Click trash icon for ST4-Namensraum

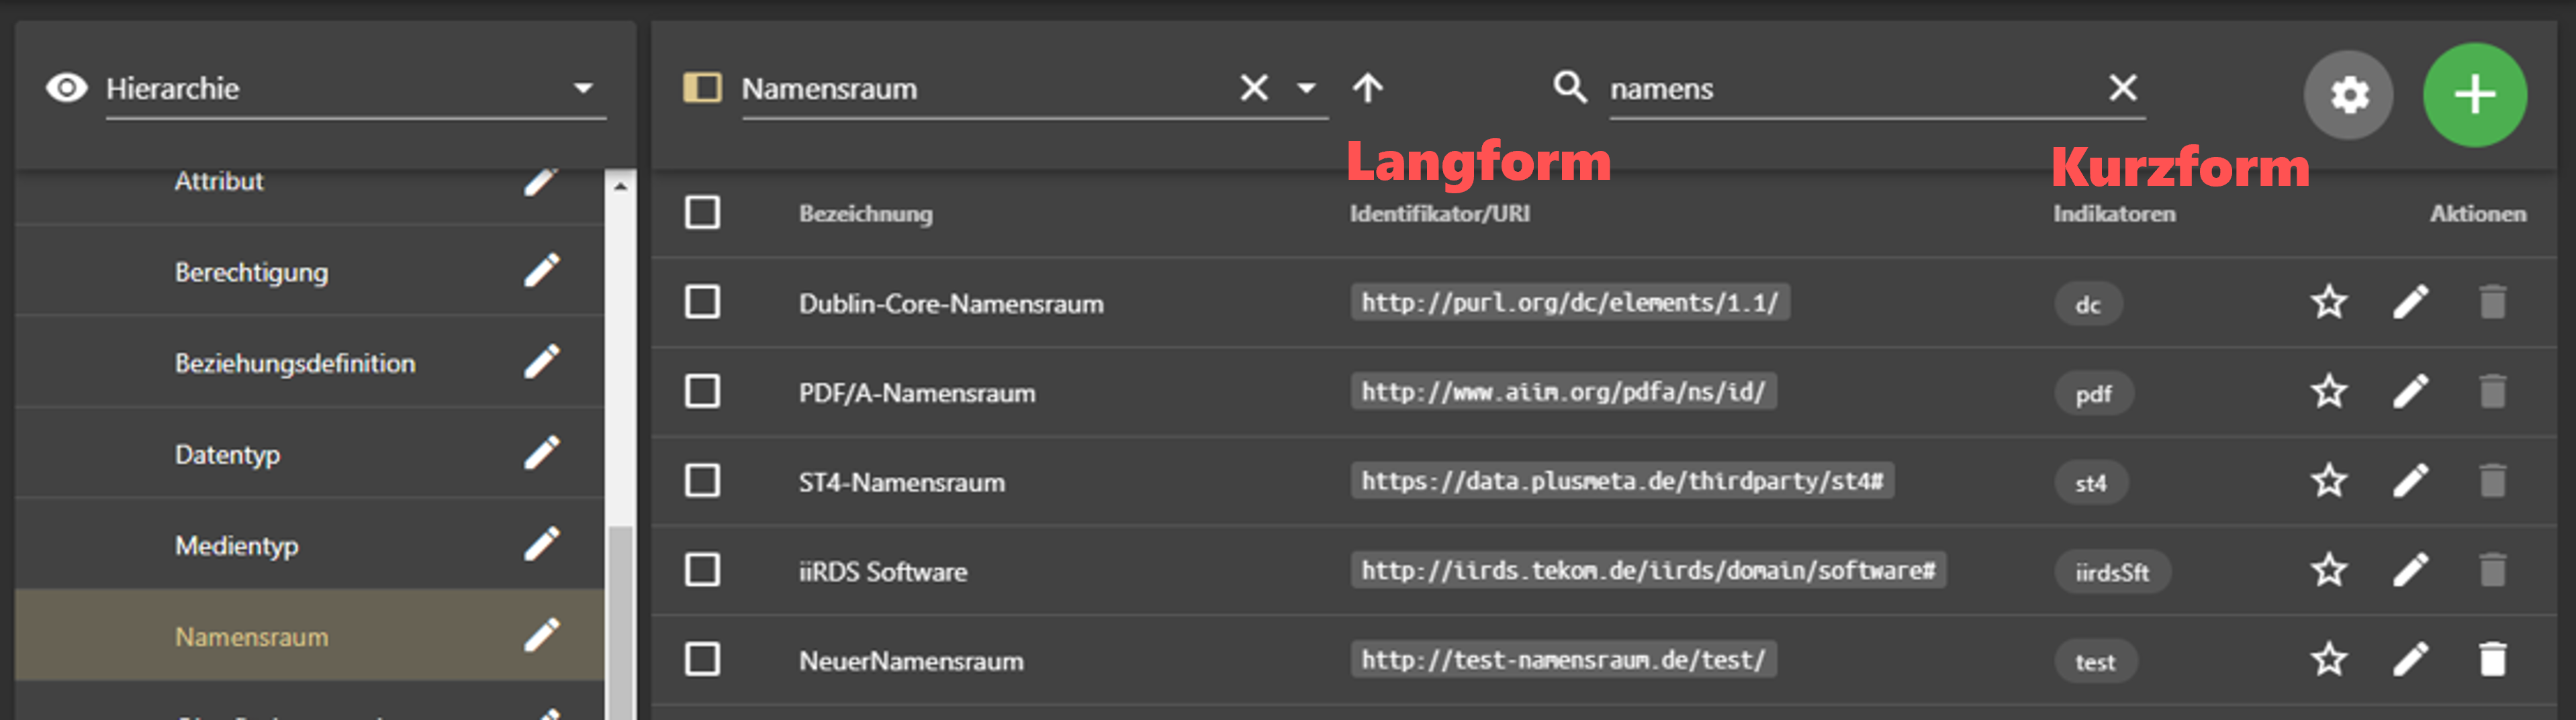[2493, 480]
